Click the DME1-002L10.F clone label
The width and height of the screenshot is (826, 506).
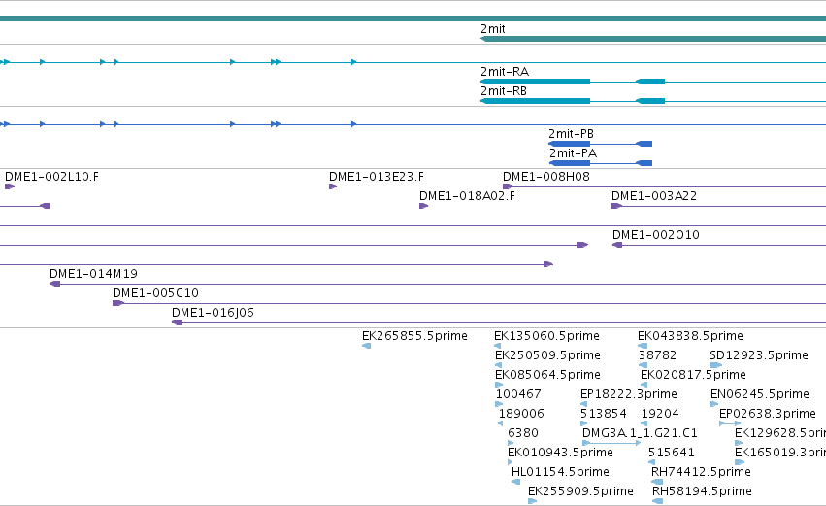[51, 177]
